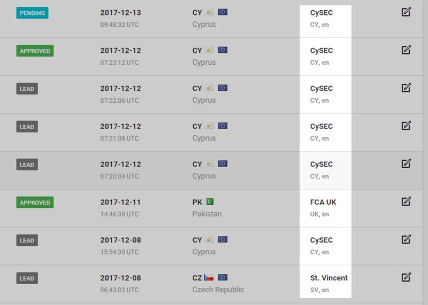Click edit icon for the 15:54:30 UTC lead
428x305 pixels.
[406, 240]
